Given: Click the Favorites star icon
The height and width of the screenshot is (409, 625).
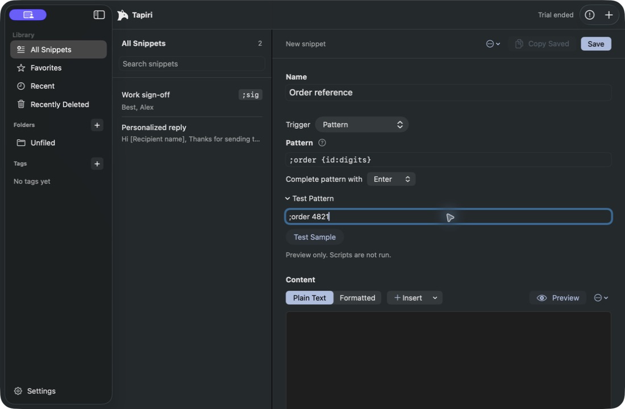Looking at the screenshot, I should [x=20, y=68].
